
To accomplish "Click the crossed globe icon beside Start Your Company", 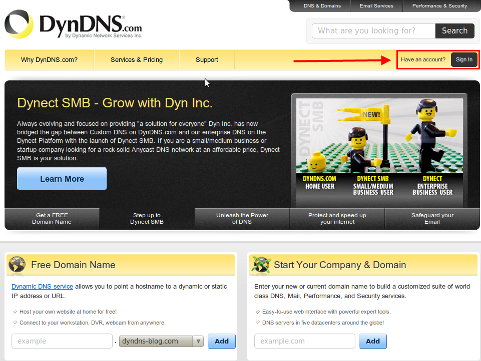I will coord(261,264).
